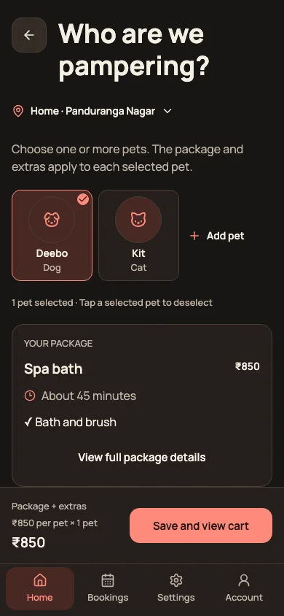Expand the address chevron dropdown
The image size is (284, 616).
167,111
